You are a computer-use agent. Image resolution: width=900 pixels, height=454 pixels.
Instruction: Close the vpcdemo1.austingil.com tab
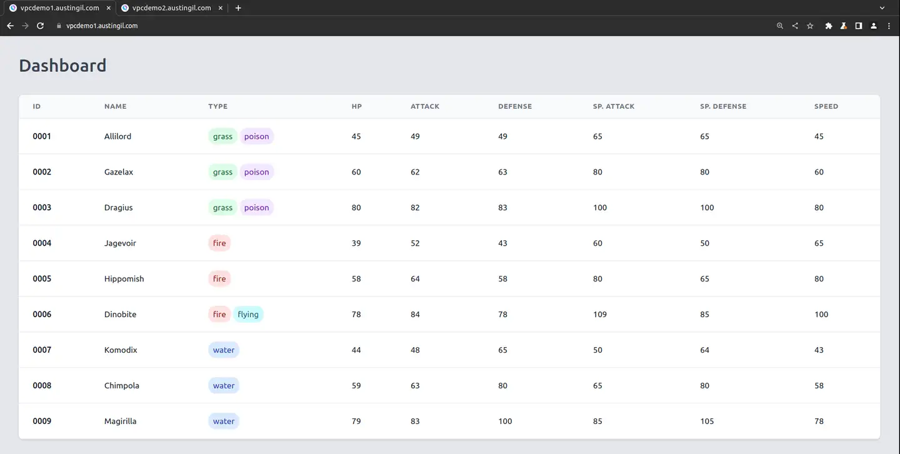tap(108, 8)
